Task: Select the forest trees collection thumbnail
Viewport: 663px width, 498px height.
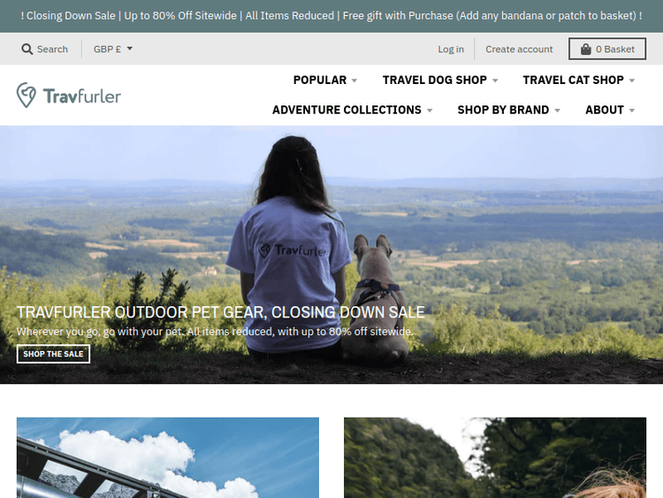Action: click(x=495, y=458)
